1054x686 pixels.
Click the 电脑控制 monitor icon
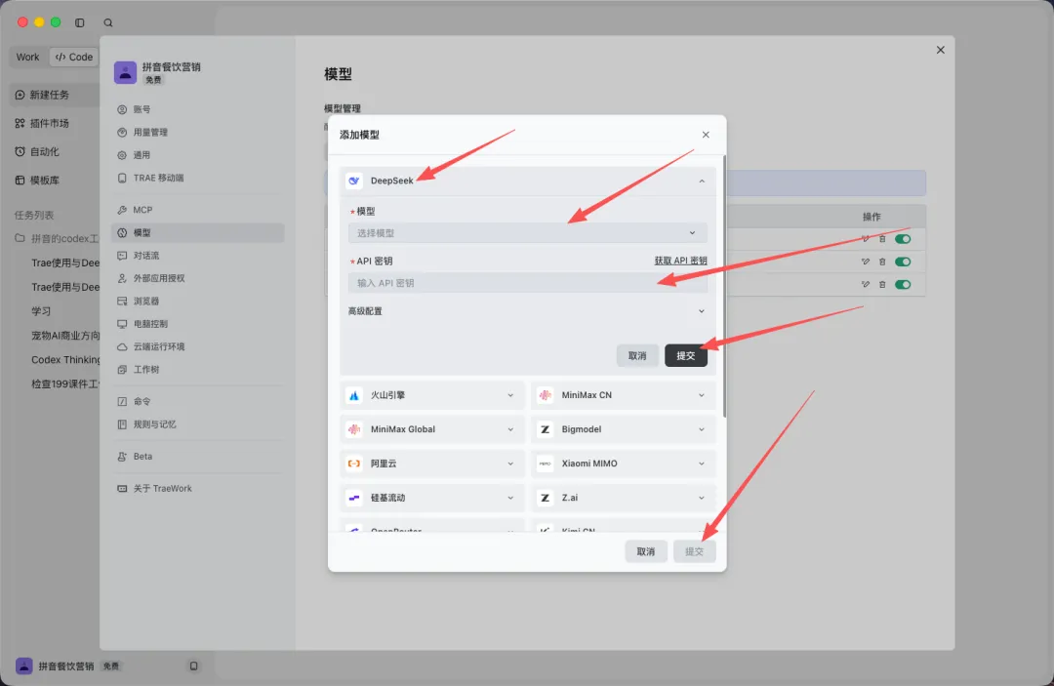(122, 324)
